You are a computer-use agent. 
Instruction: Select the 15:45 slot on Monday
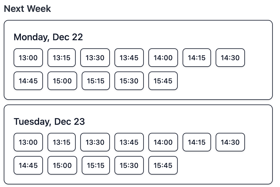point(163,81)
